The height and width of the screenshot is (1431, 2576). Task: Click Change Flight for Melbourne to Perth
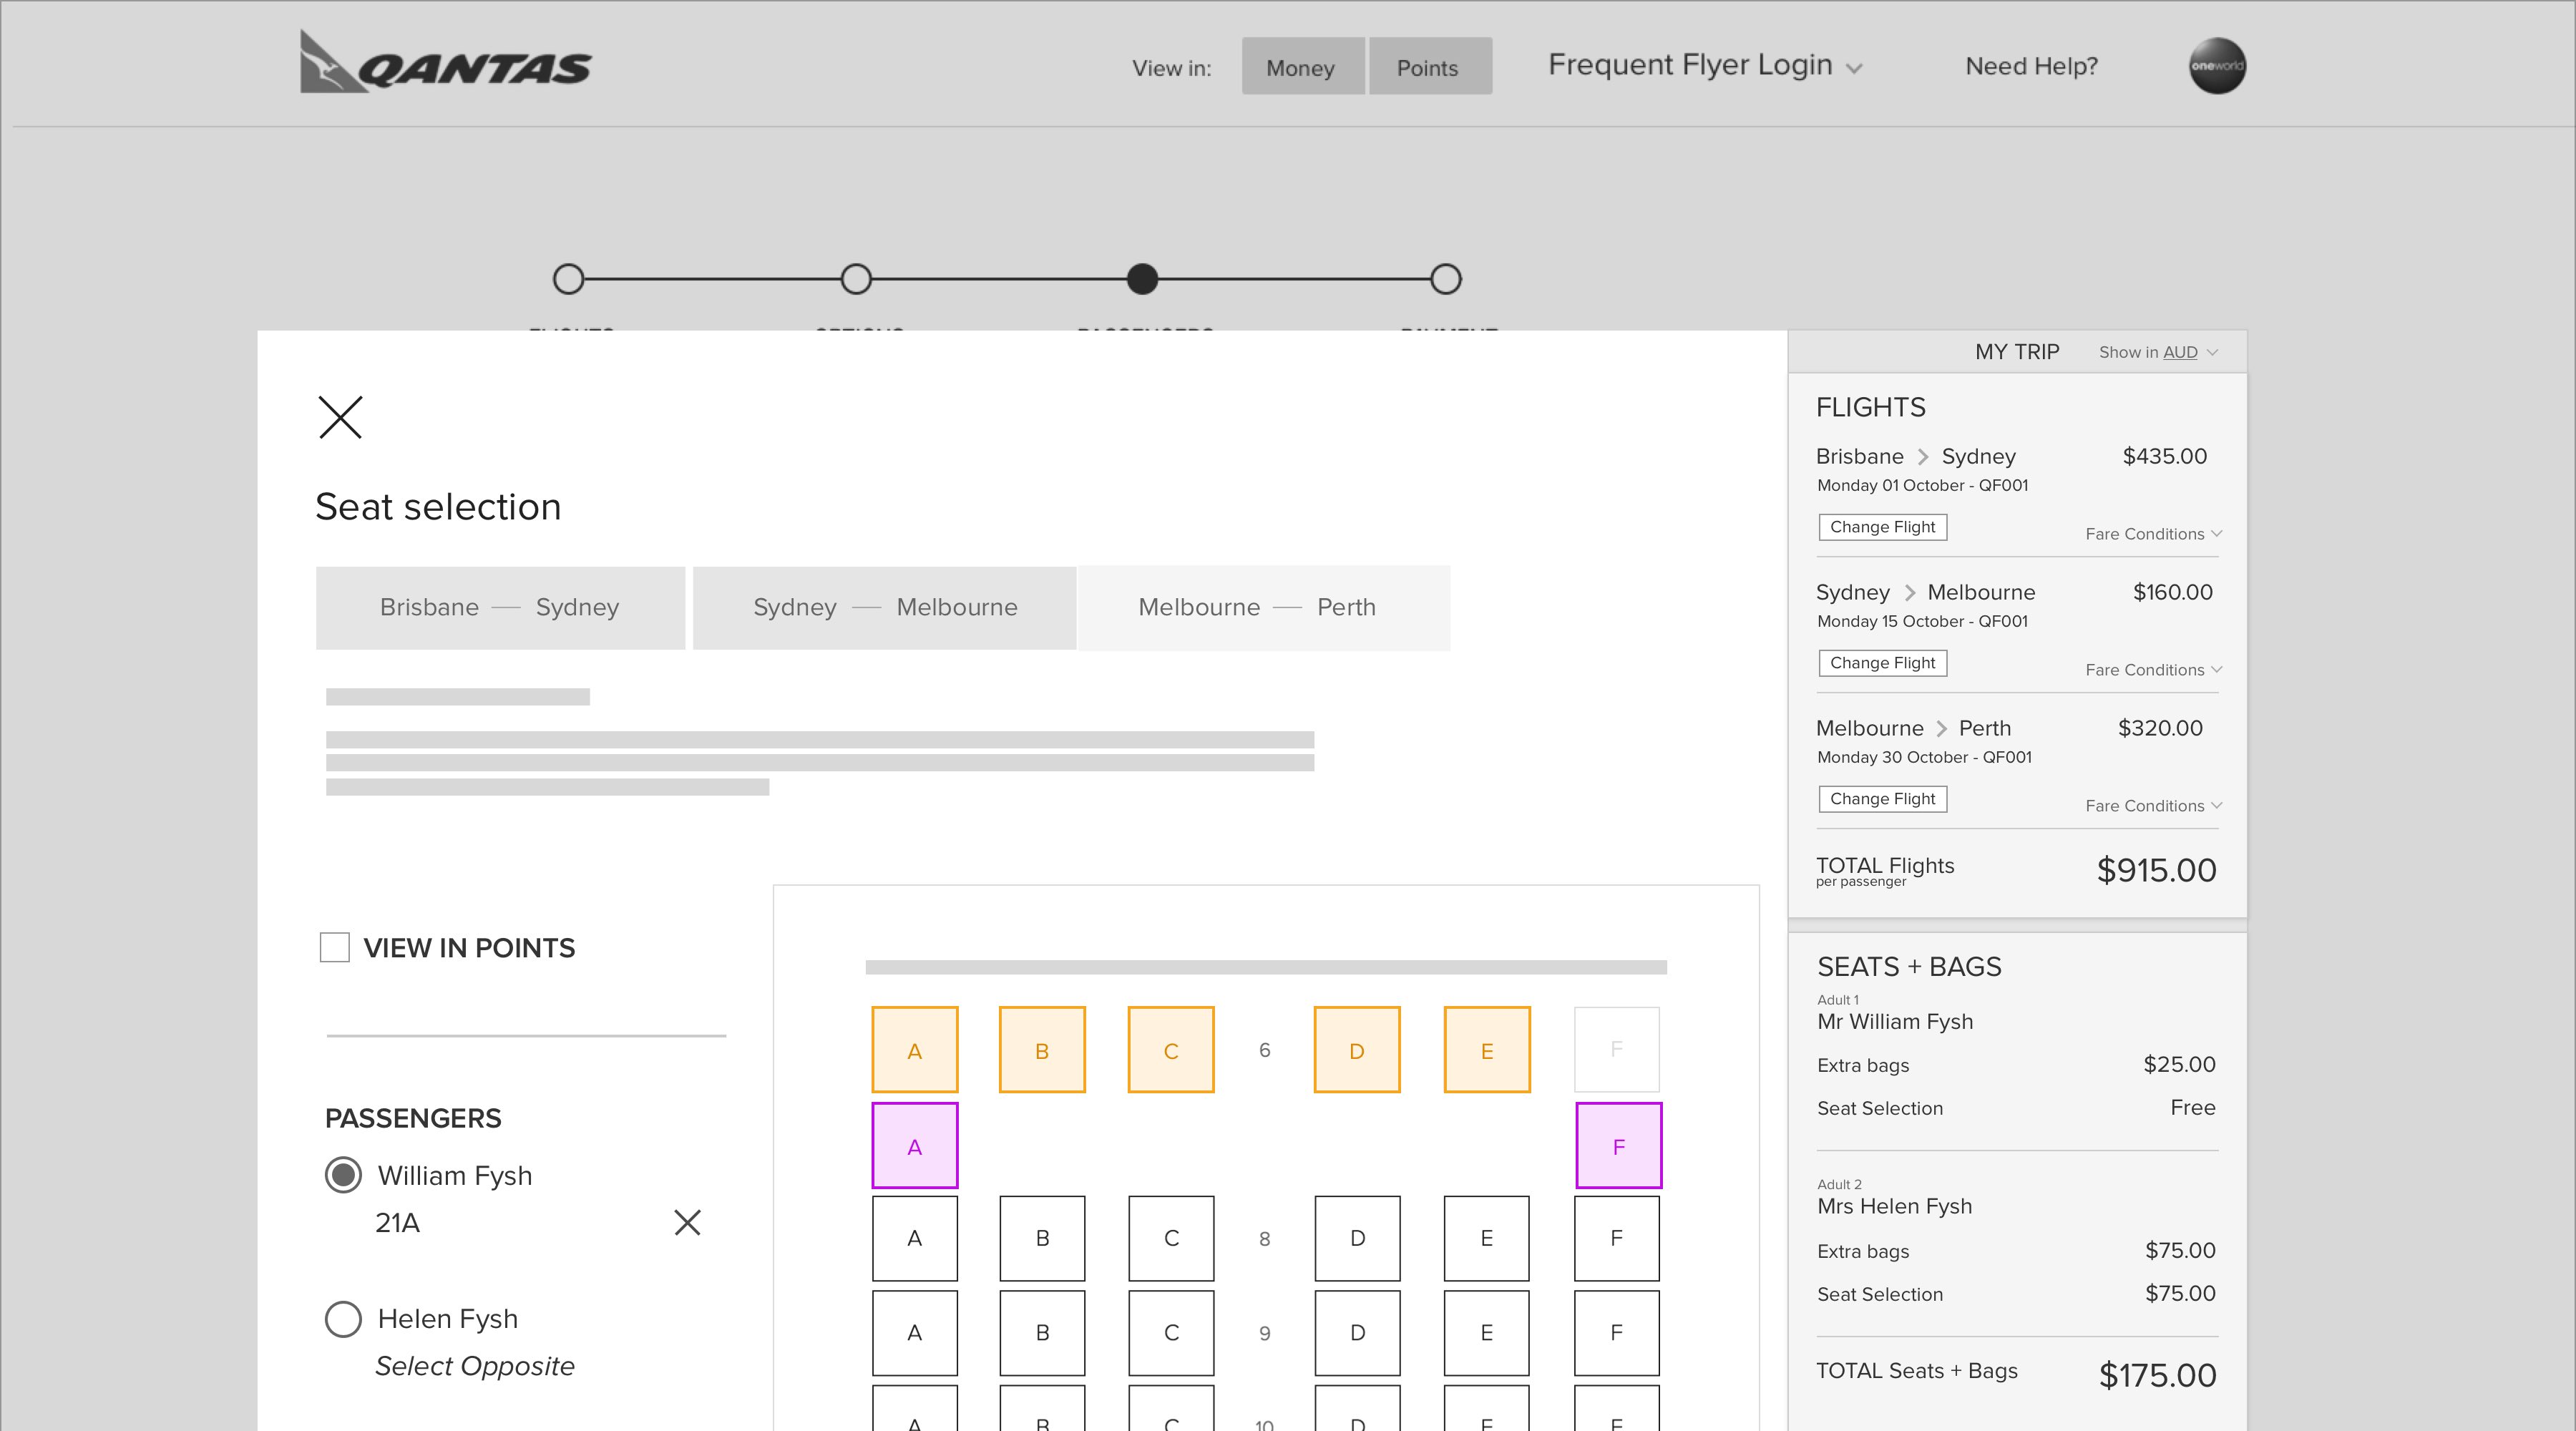[x=1882, y=799]
